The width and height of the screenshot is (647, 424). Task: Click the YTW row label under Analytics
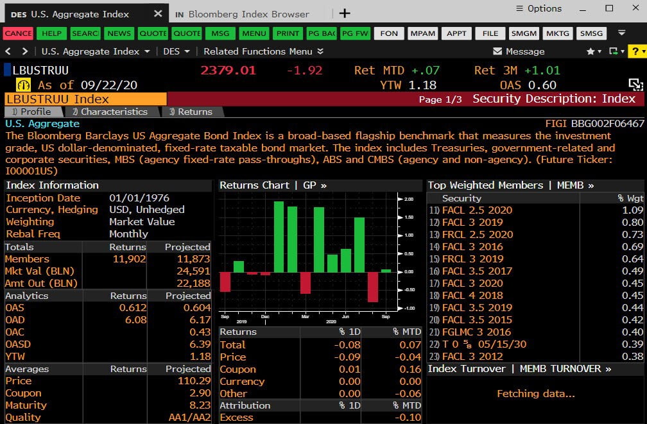coord(15,357)
